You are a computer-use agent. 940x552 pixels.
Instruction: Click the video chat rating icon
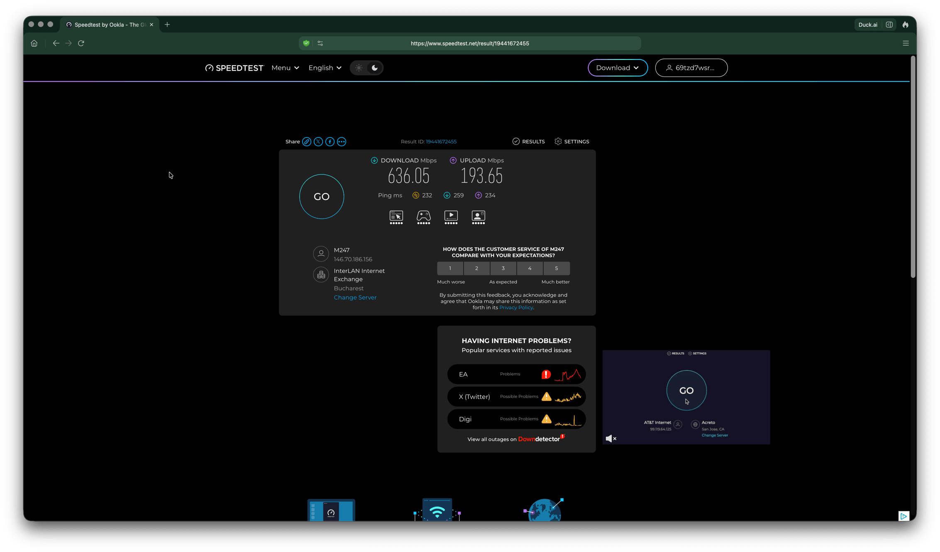point(479,217)
